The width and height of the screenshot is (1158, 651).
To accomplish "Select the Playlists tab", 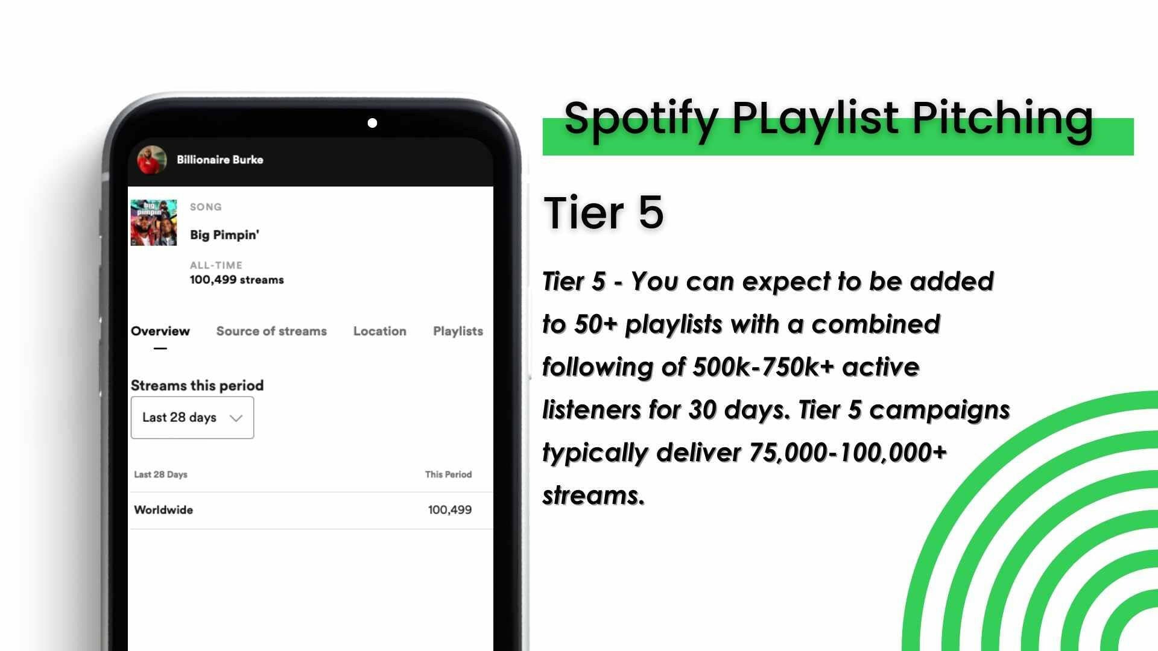I will (457, 331).
